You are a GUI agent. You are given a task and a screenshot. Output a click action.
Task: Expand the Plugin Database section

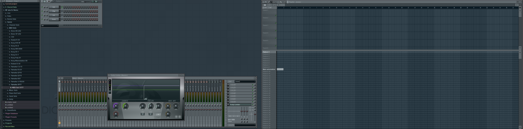[11, 114]
